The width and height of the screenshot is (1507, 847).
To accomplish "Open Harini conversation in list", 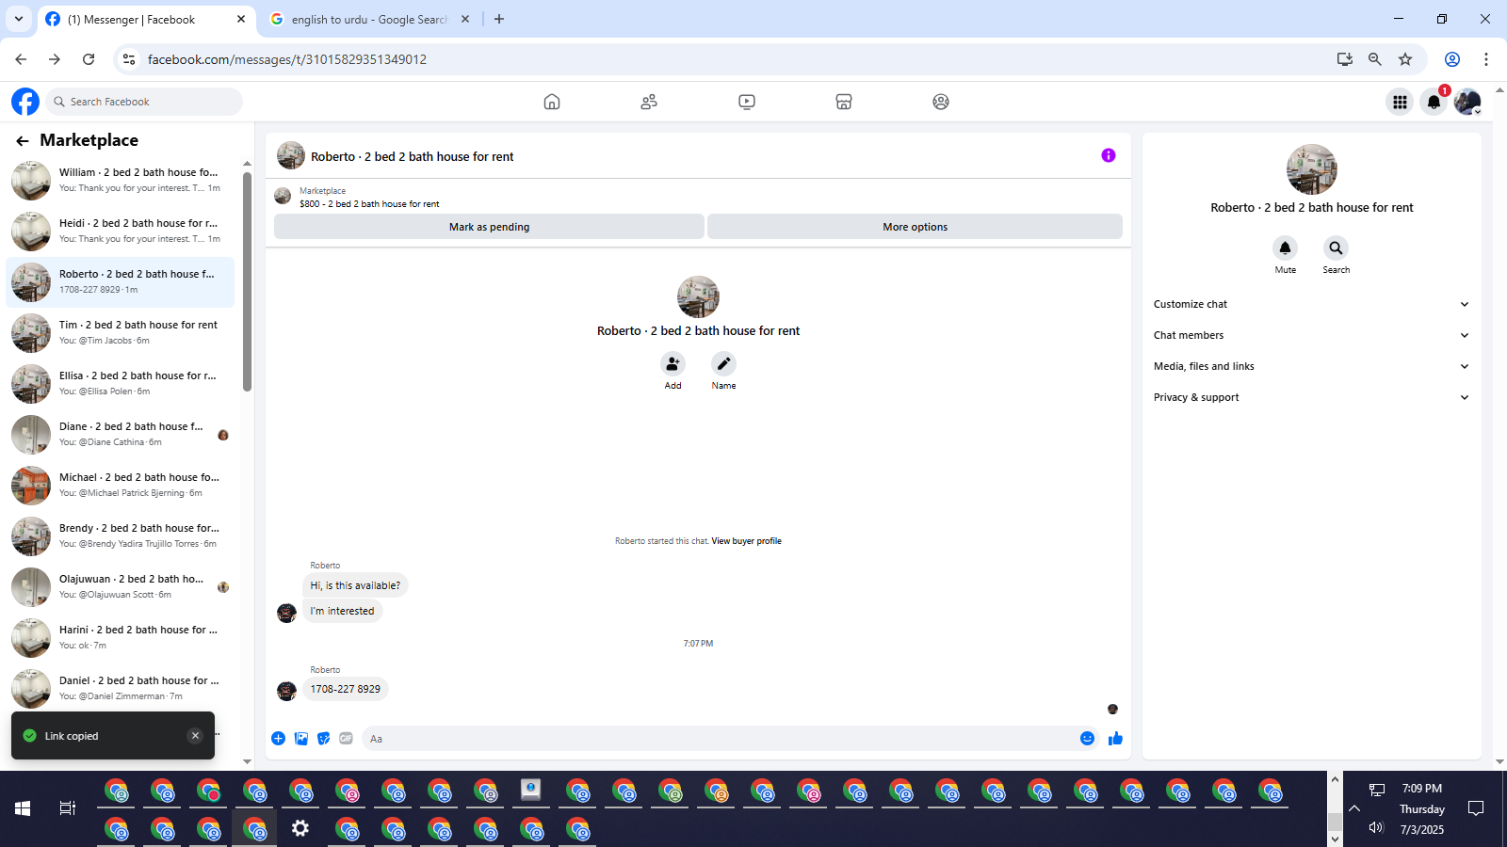I will click(x=121, y=637).
